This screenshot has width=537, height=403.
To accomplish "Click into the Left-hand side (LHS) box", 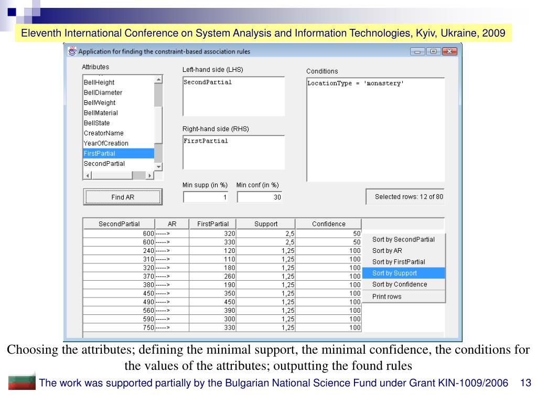I will tap(233, 97).
